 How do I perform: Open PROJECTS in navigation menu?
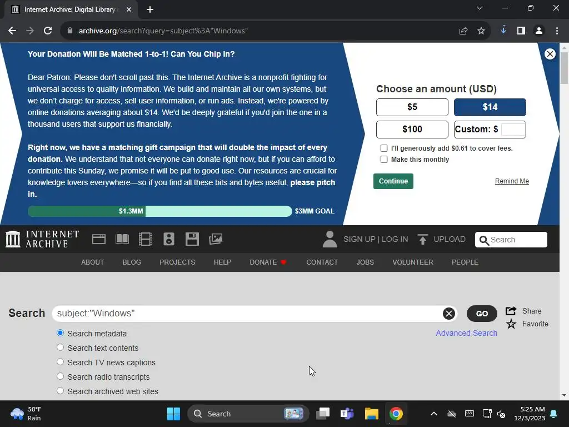pyautogui.click(x=177, y=262)
